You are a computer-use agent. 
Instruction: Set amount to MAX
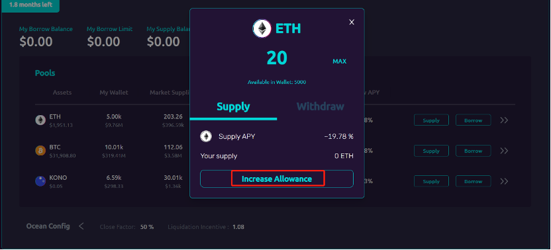coord(340,62)
